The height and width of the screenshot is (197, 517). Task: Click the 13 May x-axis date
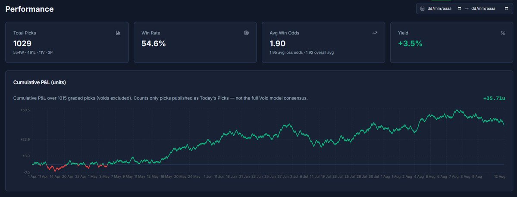pos(153,177)
